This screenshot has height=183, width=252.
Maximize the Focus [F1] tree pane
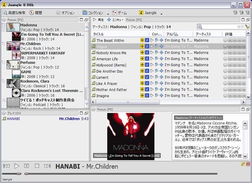click(81, 20)
